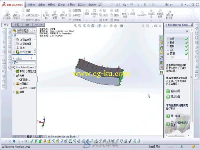Click Zoom to Area magnifier icon
This screenshot has width=200, height=150.
coord(80,26)
